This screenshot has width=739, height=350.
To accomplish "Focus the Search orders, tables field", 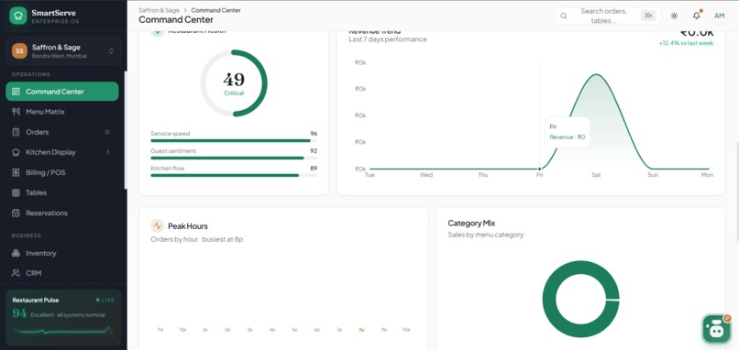I will (608, 16).
